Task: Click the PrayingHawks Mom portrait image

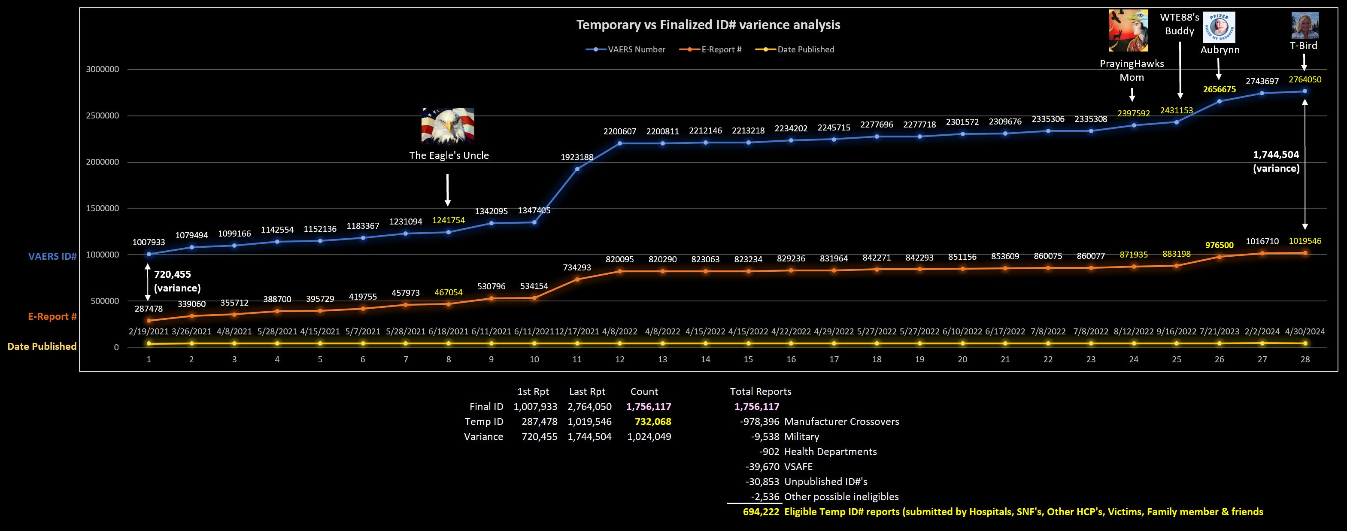Action: [1129, 30]
